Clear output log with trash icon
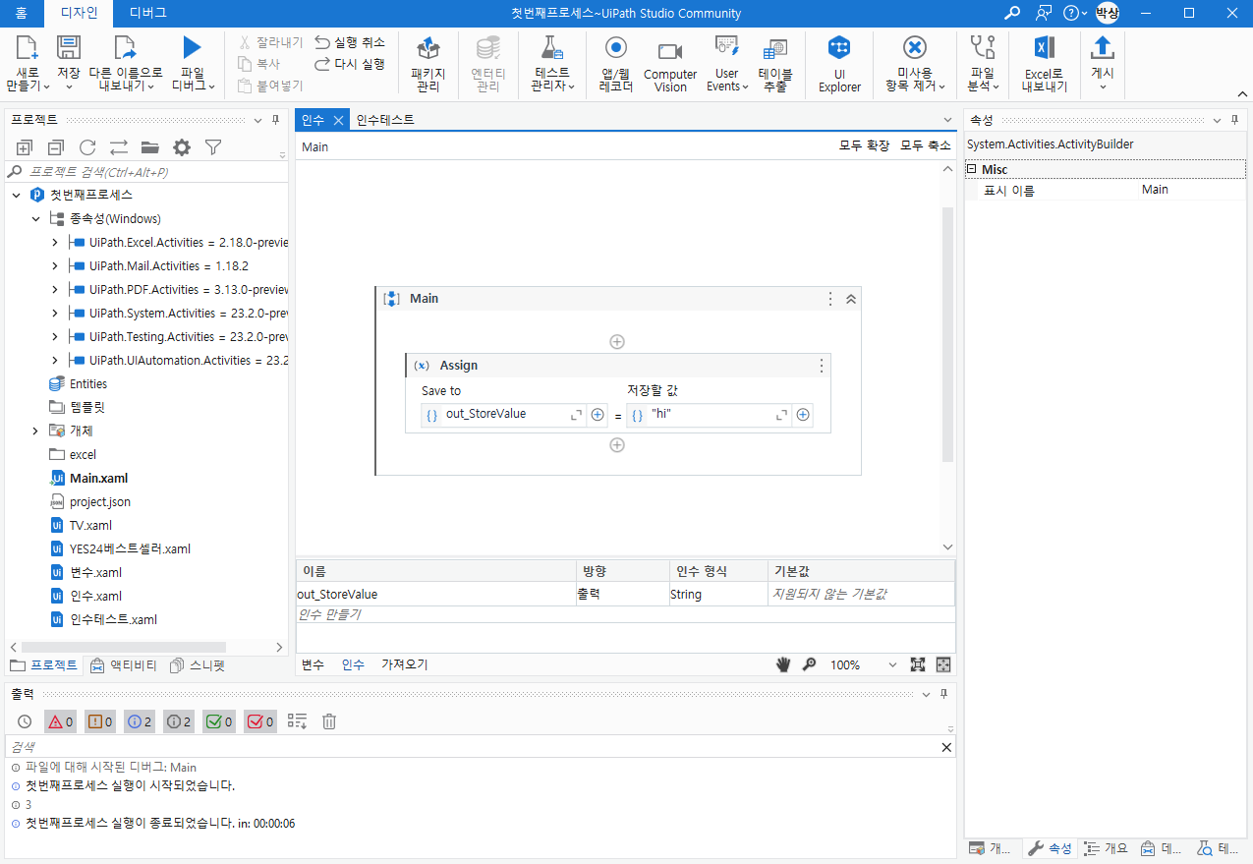This screenshot has width=1253, height=864. pyautogui.click(x=329, y=721)
